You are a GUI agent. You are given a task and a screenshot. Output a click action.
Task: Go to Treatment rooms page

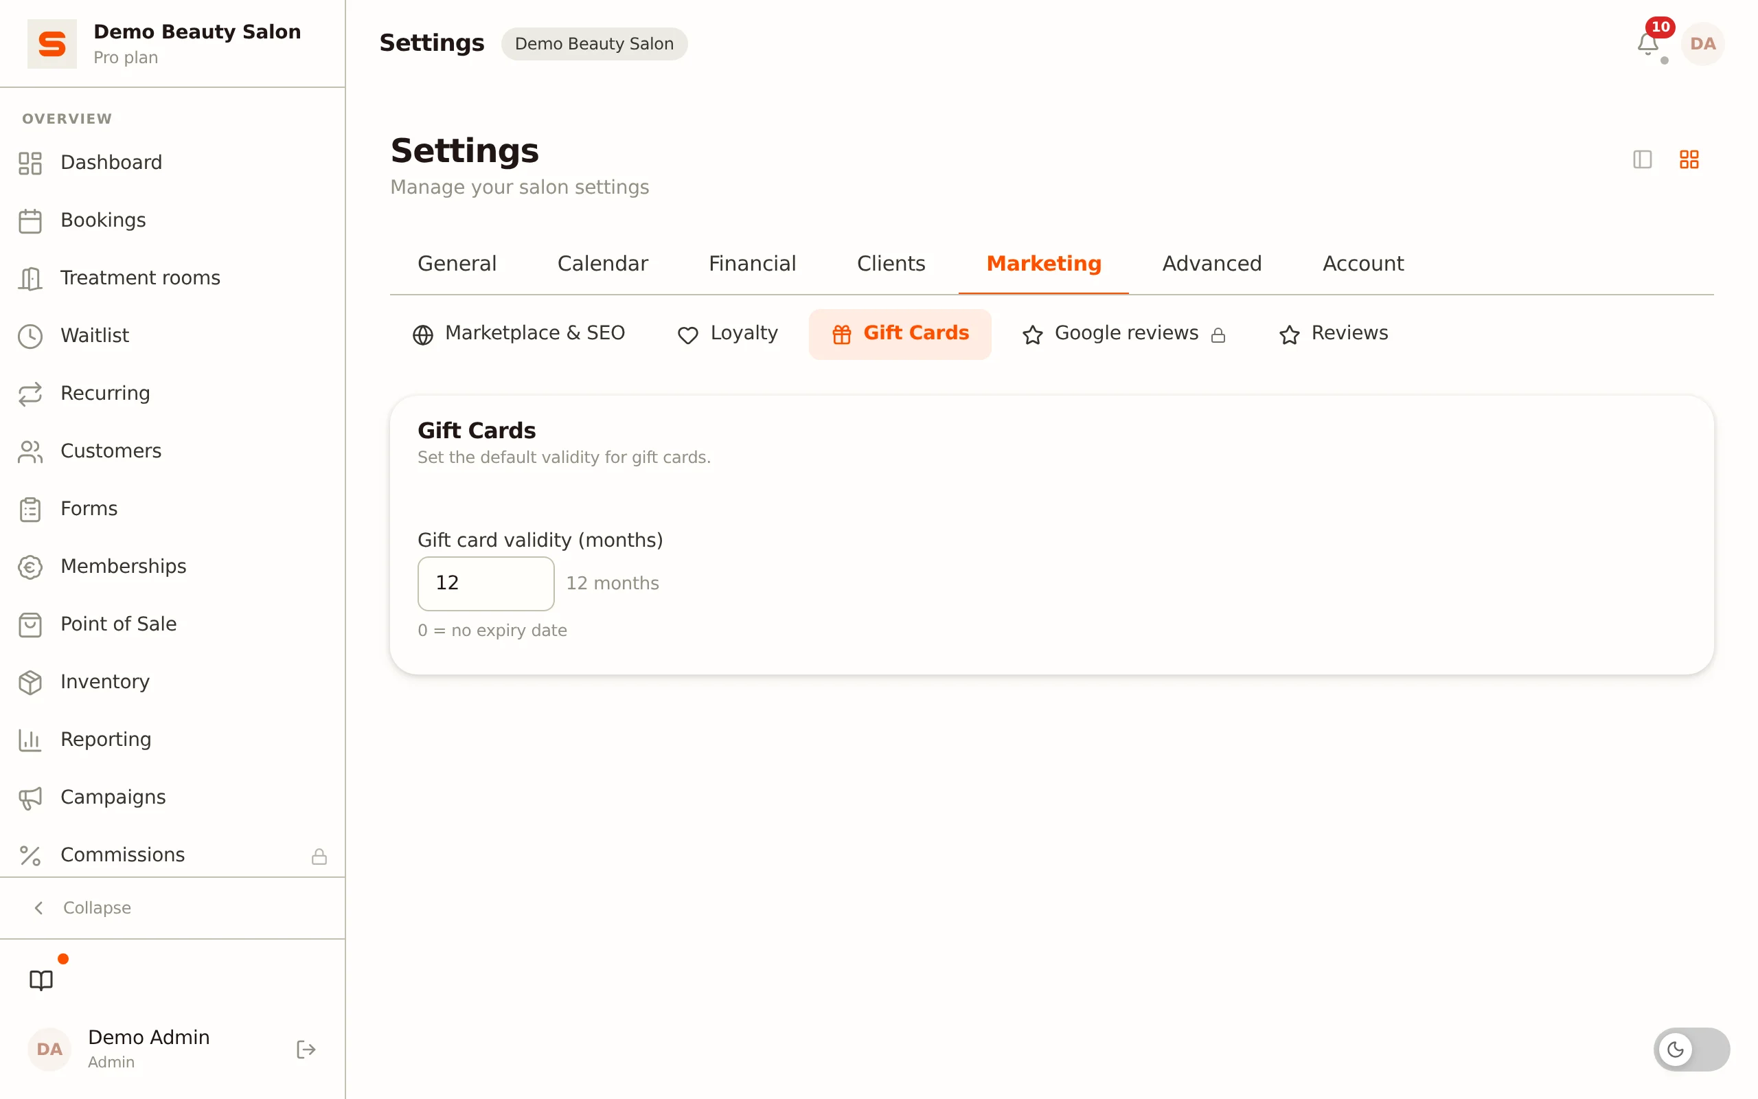(x=173, y=278)
